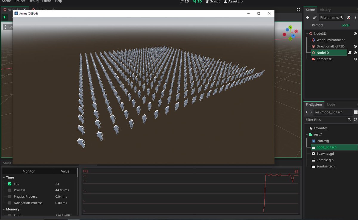Click the Filter Files input field
The width and height of the screenshot is (358, 220).
(x=328, y=120)
